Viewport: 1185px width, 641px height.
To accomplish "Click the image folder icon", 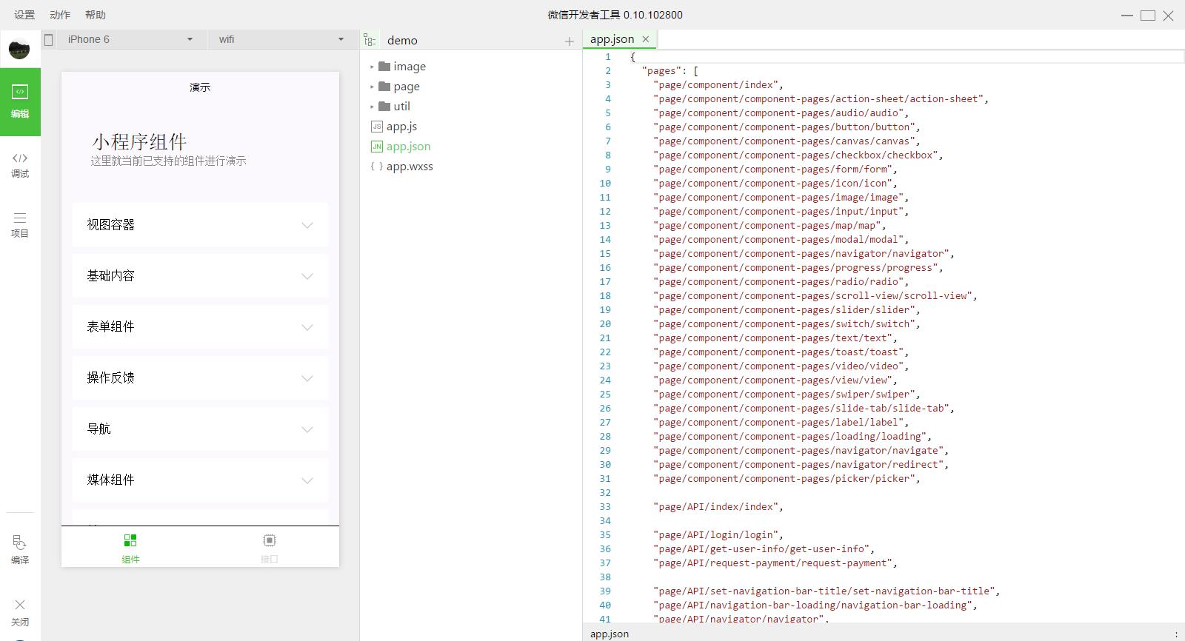I will click(384, 66).
